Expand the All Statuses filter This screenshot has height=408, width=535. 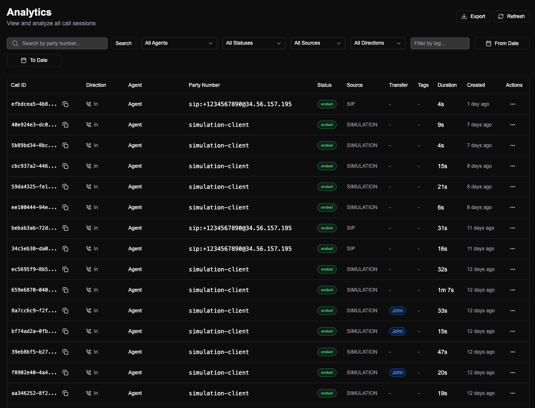coord(254,43)
